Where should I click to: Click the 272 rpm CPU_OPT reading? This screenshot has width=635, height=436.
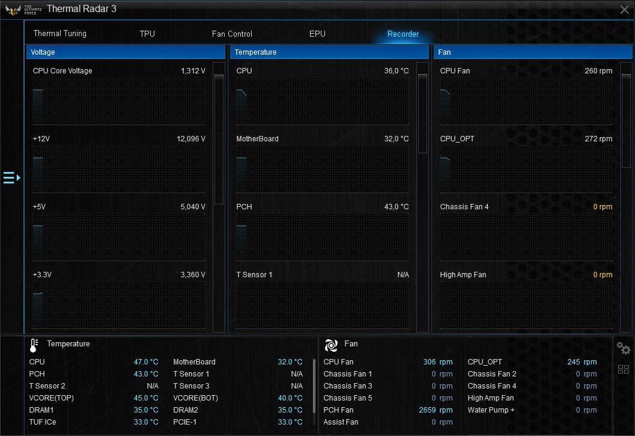598,139
